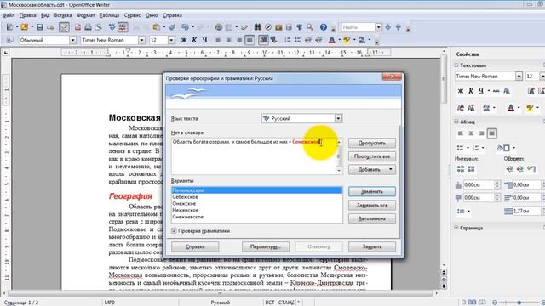Click Italic К in formatting toolbar
This screenshot has width=545, height=306.
point(194,40)
